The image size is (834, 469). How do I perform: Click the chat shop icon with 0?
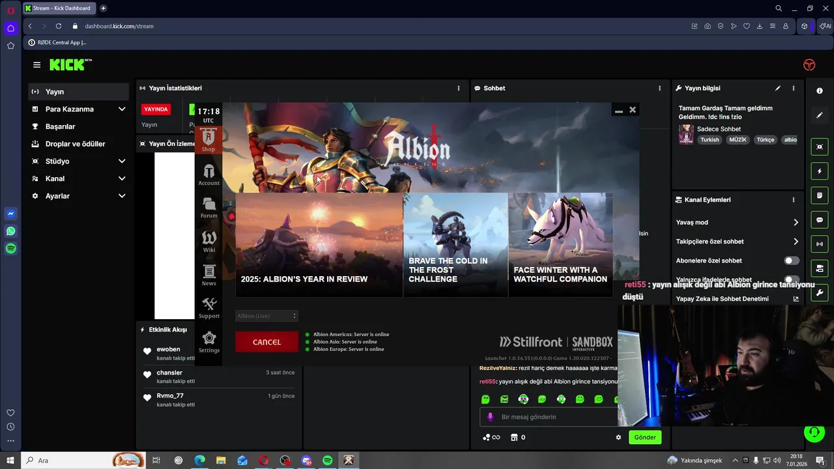point(518,437)
